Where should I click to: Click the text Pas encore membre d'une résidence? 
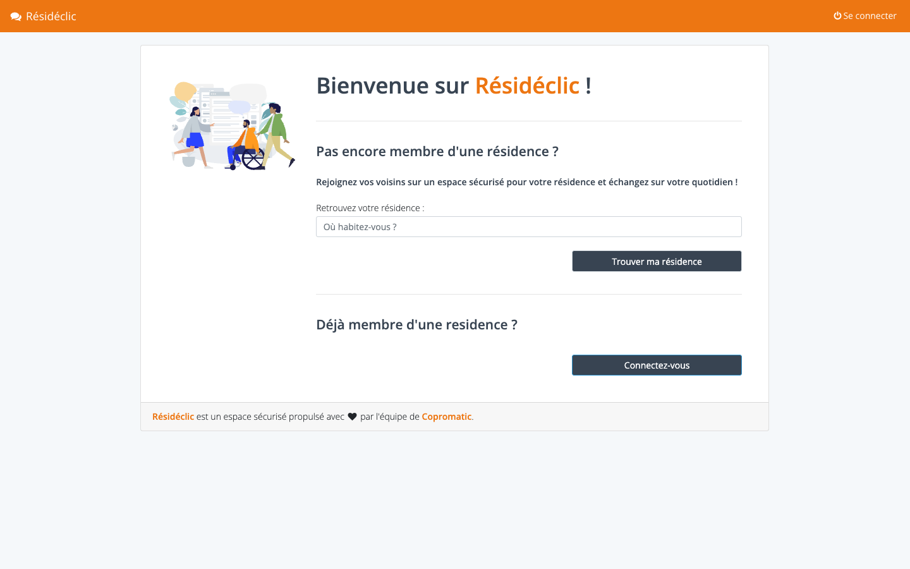[x=437, y=151]
